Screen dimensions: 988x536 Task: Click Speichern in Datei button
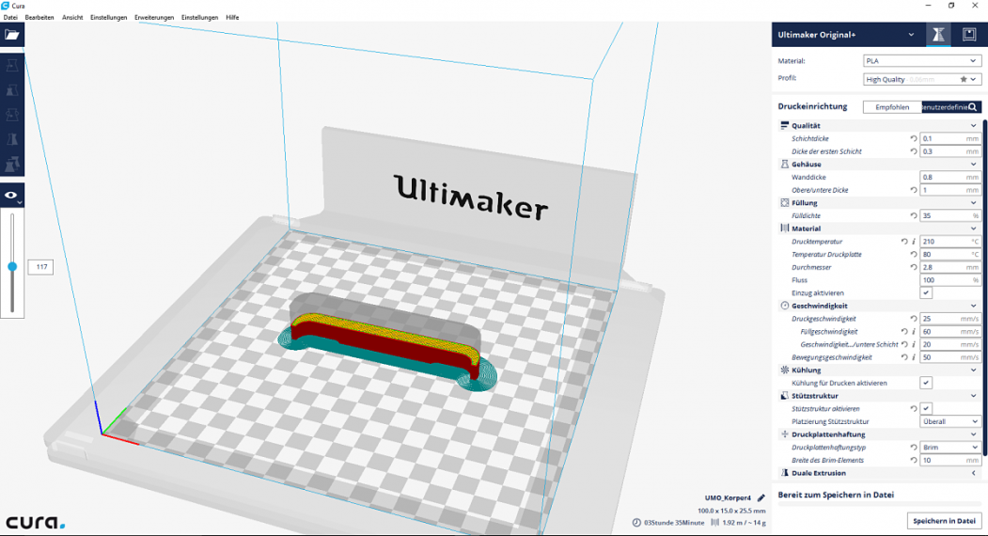(944, 521)
